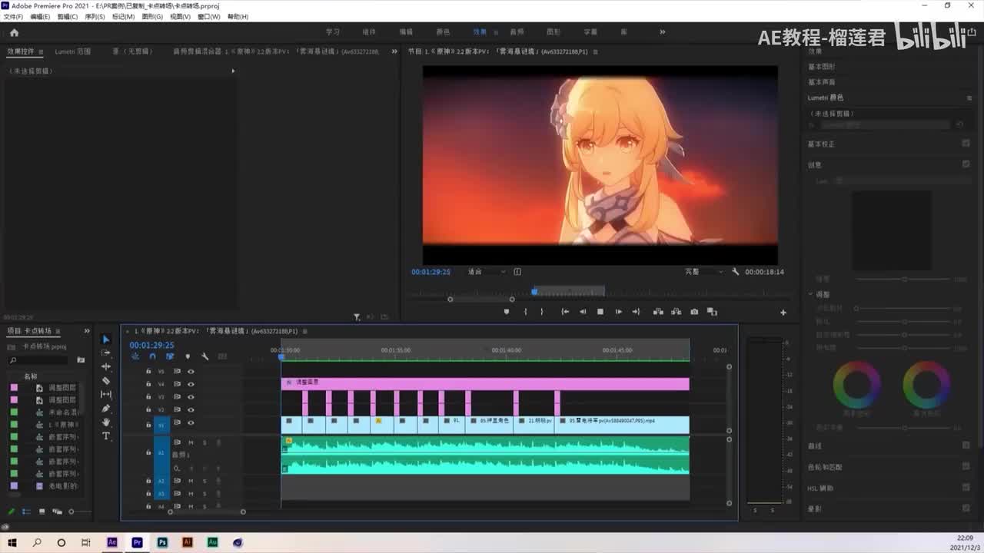Toggle V5 track lock
This screenshot has height=553, width=984.
[x=148, y=372]
